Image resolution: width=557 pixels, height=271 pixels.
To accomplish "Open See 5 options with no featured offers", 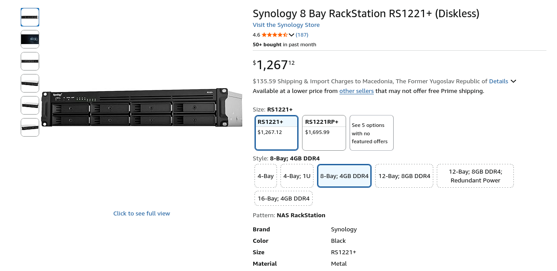I will pos(372,133).
